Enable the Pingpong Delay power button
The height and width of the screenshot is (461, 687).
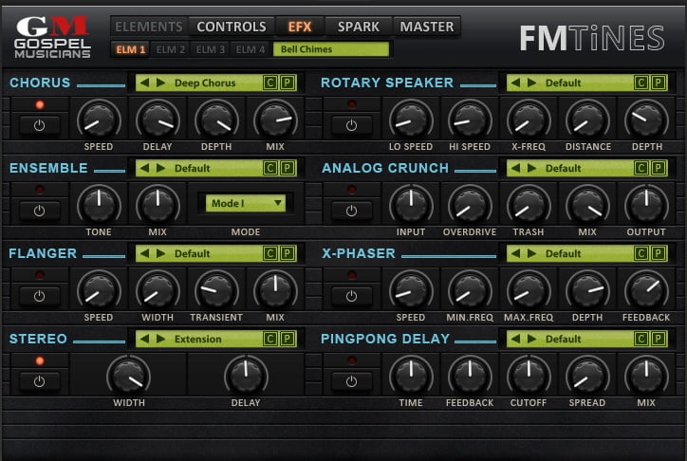coord(351,381)
